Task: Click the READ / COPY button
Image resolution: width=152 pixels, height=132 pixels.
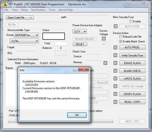Action: coord(132,102)
